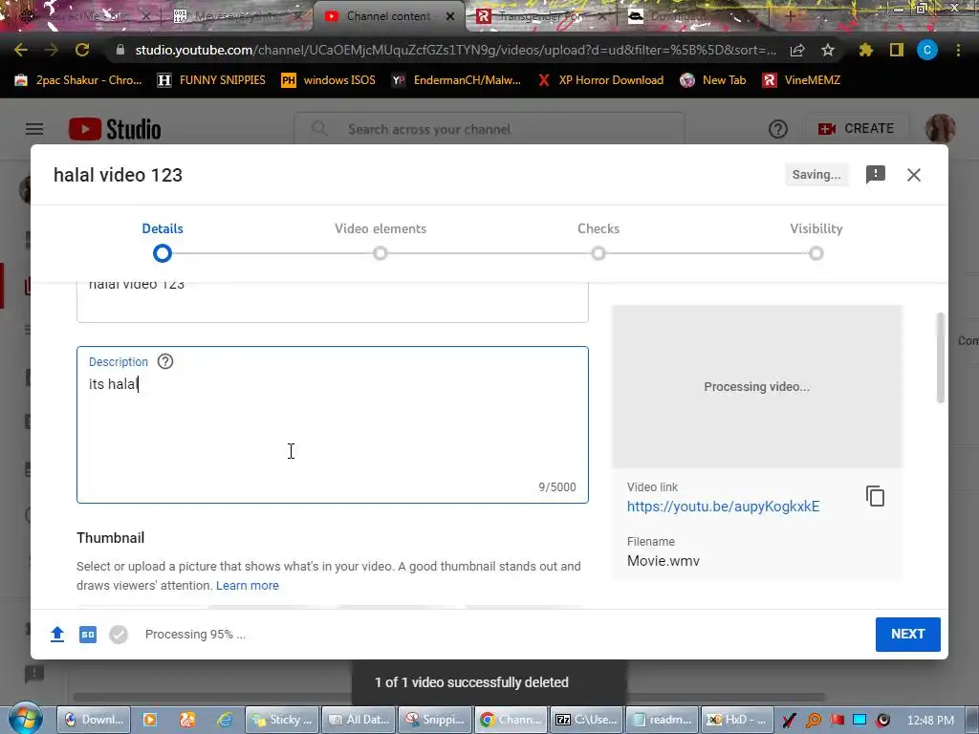Viewport: 979px width, 734px height.
Task: Go to the Visibility step
Action: point(816,240)
